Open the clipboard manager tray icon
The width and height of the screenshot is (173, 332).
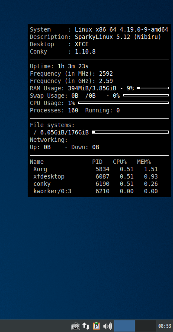coord(96,326)
